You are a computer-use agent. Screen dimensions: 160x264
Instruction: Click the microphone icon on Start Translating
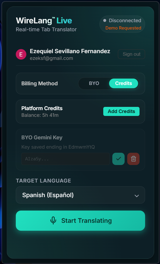pos(53,220)
